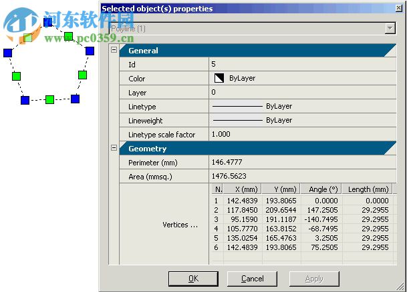
Task: Click the Area value 1476.5623
Action: pos(302,176)
